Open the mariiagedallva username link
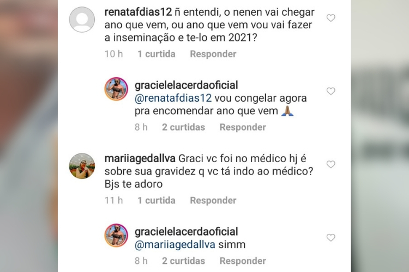Screen dimensions: 409x272 pyautogui.click(x=140, y=159)
